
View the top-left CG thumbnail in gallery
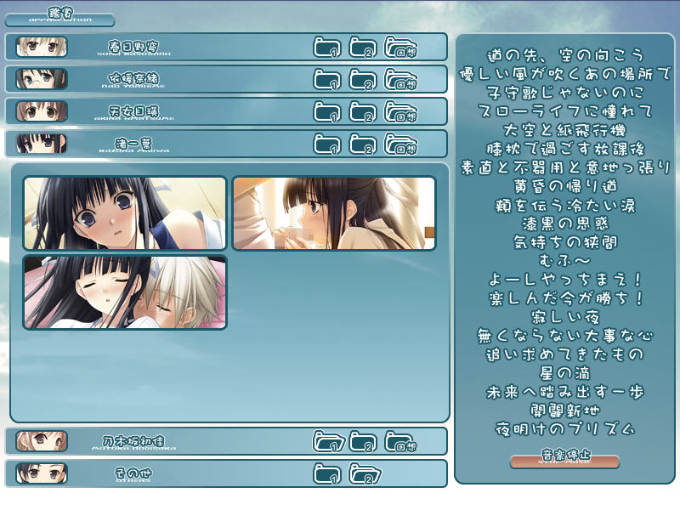click(x=125, y=213)
